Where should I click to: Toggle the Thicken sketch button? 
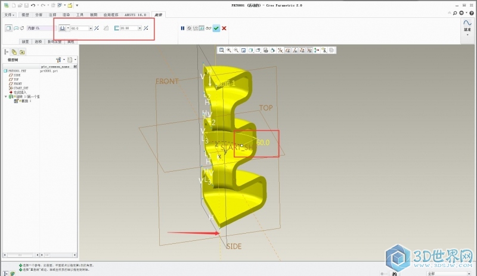click(x=116, y=28)
